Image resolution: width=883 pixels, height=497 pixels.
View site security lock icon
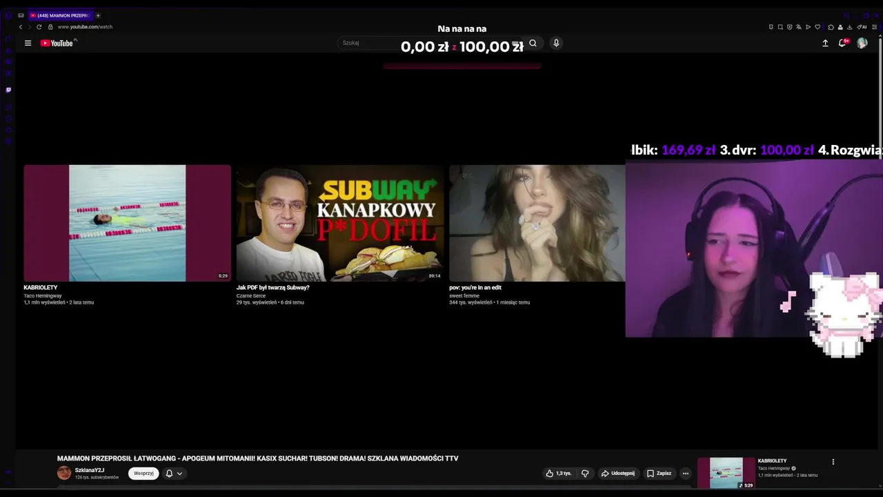click(x=50, y=27)
